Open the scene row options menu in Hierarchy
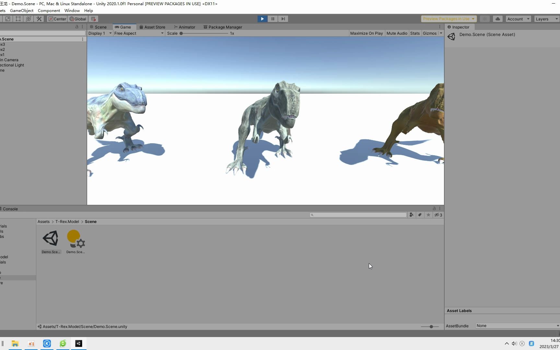Screen dimensions: 560x350 pyautogui.click(x=83, y=39)
